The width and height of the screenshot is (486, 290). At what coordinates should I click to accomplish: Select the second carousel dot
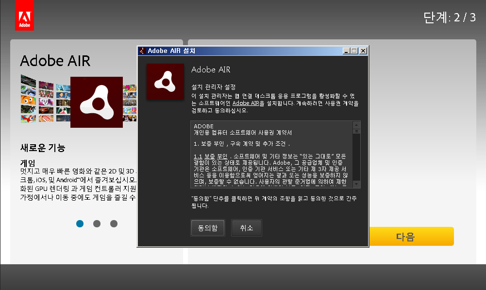97,223
